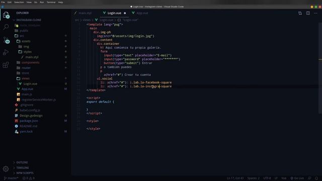Open the Go menu
Screen dimensions: 322x181
pos(36,2)
